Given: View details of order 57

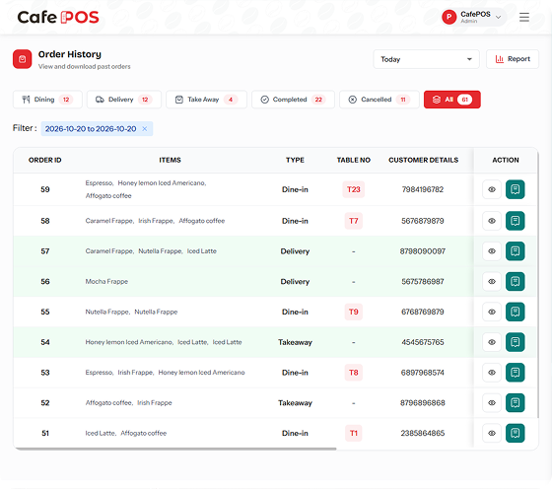Looking at the screenshot, I should click(492, 251).
